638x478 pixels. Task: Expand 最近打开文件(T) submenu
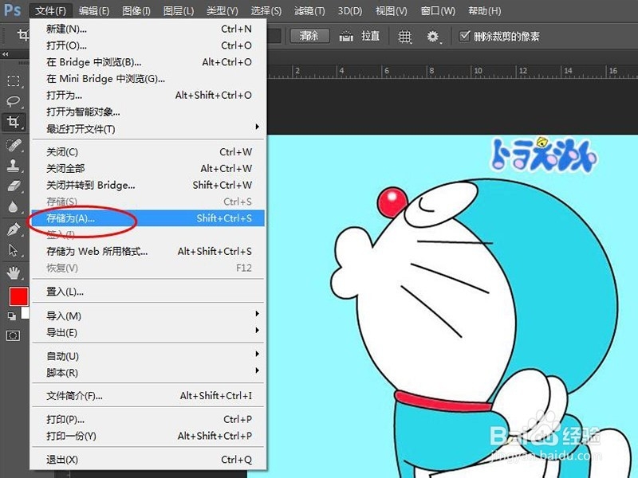pyautogui.click(x=148, y=129)
